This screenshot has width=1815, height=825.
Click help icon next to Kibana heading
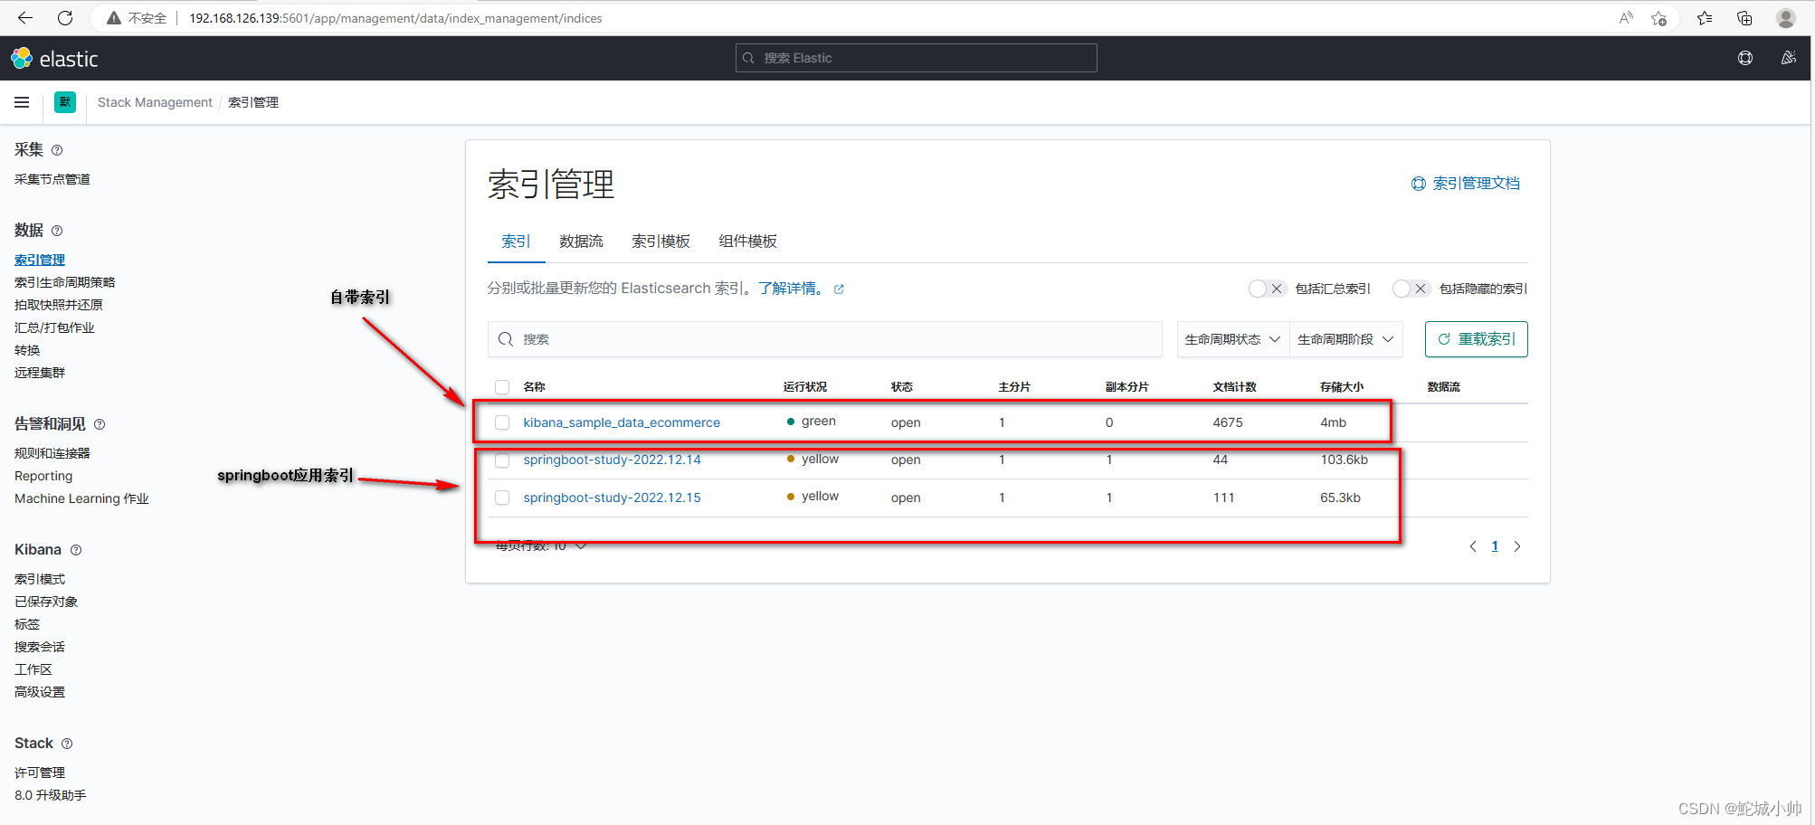pos(76,550)
